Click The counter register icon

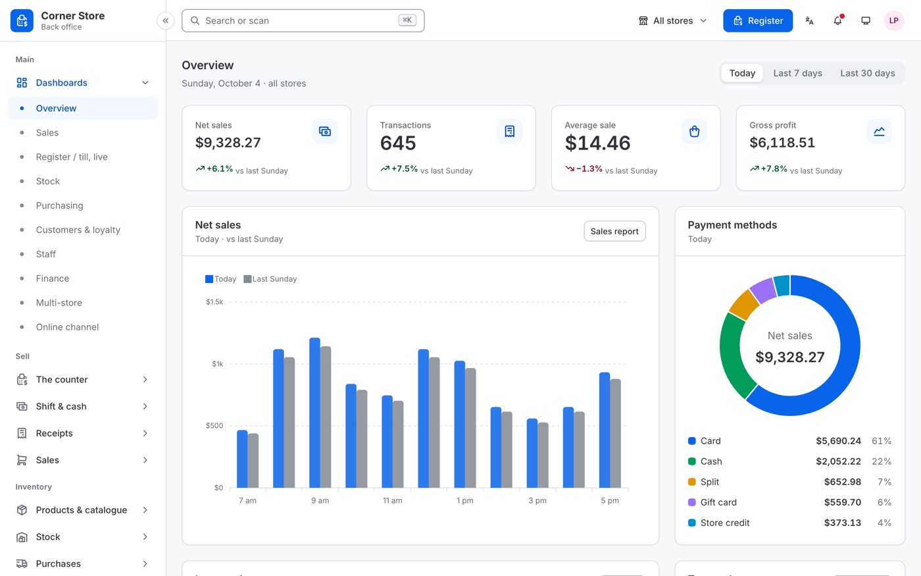22,380
